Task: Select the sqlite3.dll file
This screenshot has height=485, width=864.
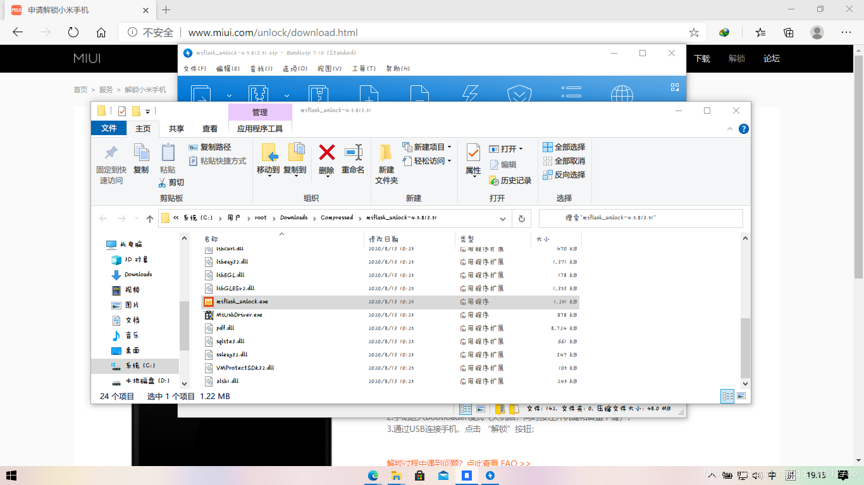Action: [x=390, y=342]
